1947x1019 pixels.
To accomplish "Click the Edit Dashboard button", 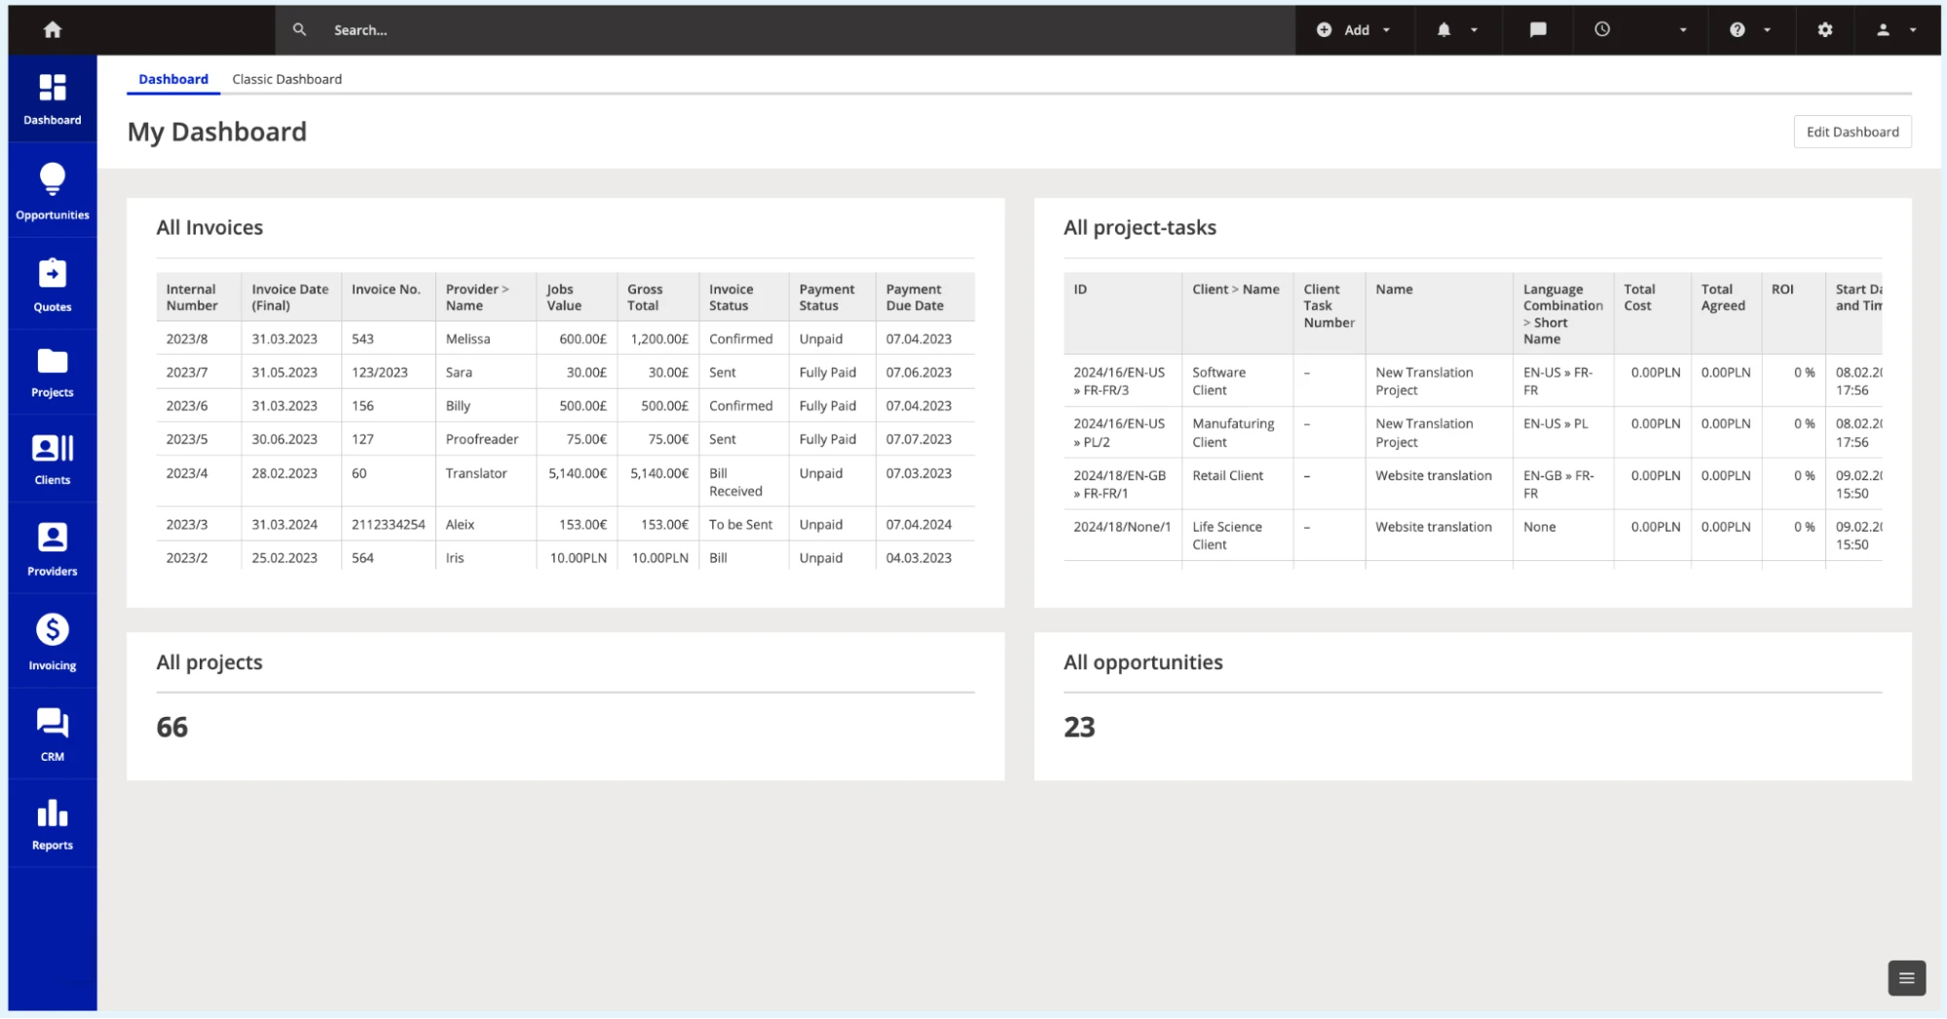I will 1852,132.
